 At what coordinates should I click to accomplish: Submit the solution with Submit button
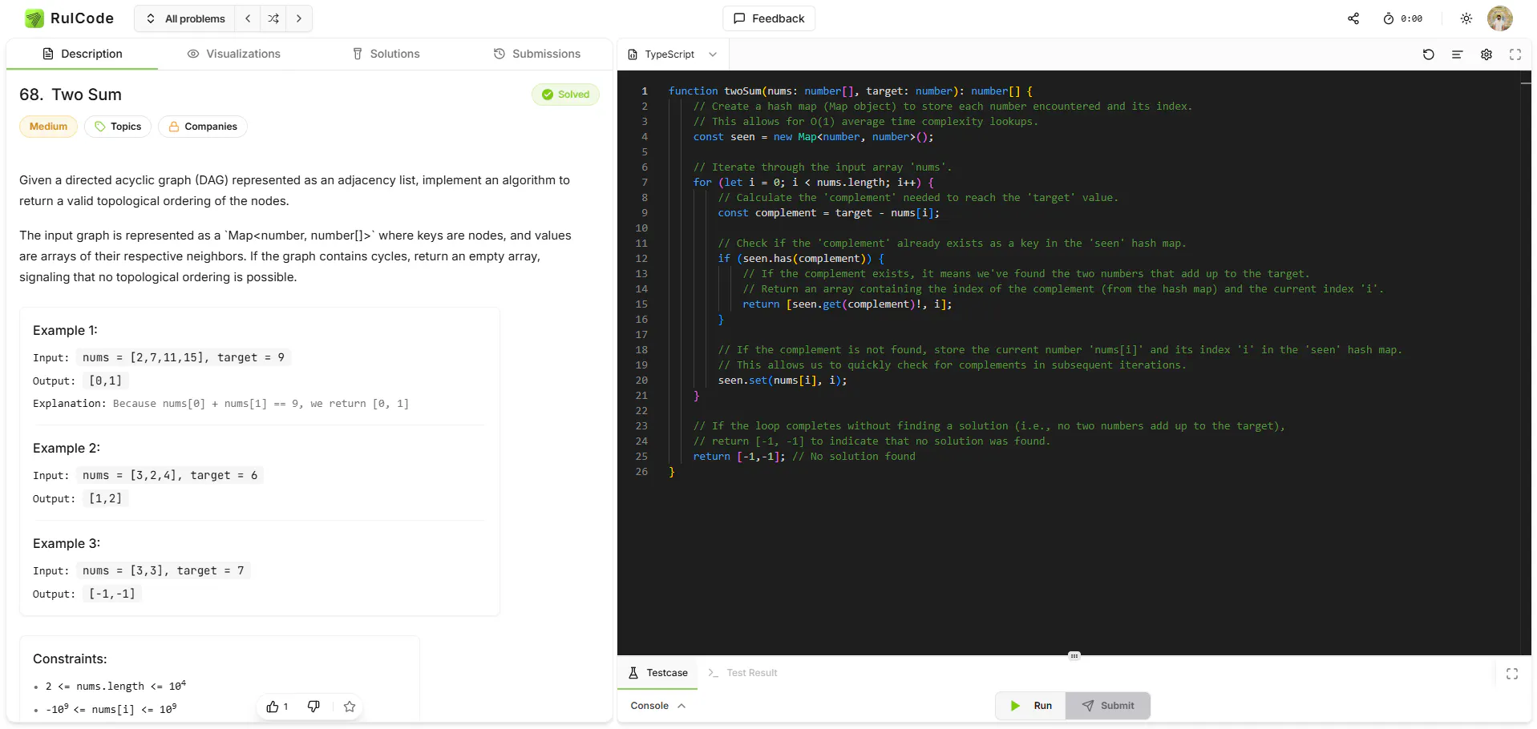1108,706
